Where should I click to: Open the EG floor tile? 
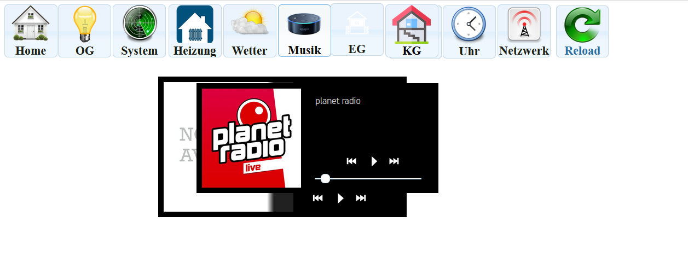[357, 30]
